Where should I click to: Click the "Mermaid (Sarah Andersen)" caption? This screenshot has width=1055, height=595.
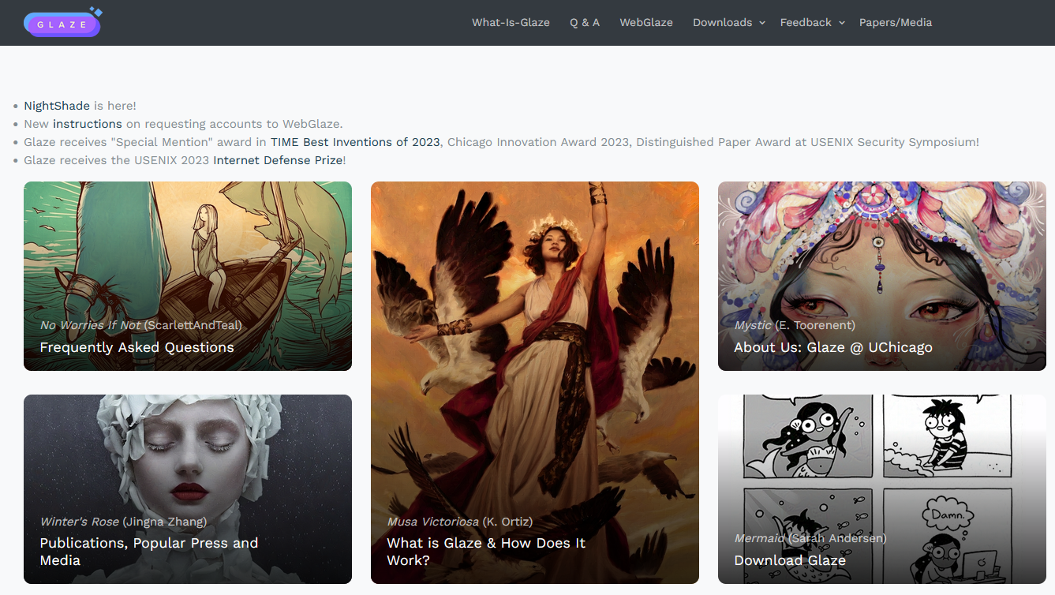(810, 538)
